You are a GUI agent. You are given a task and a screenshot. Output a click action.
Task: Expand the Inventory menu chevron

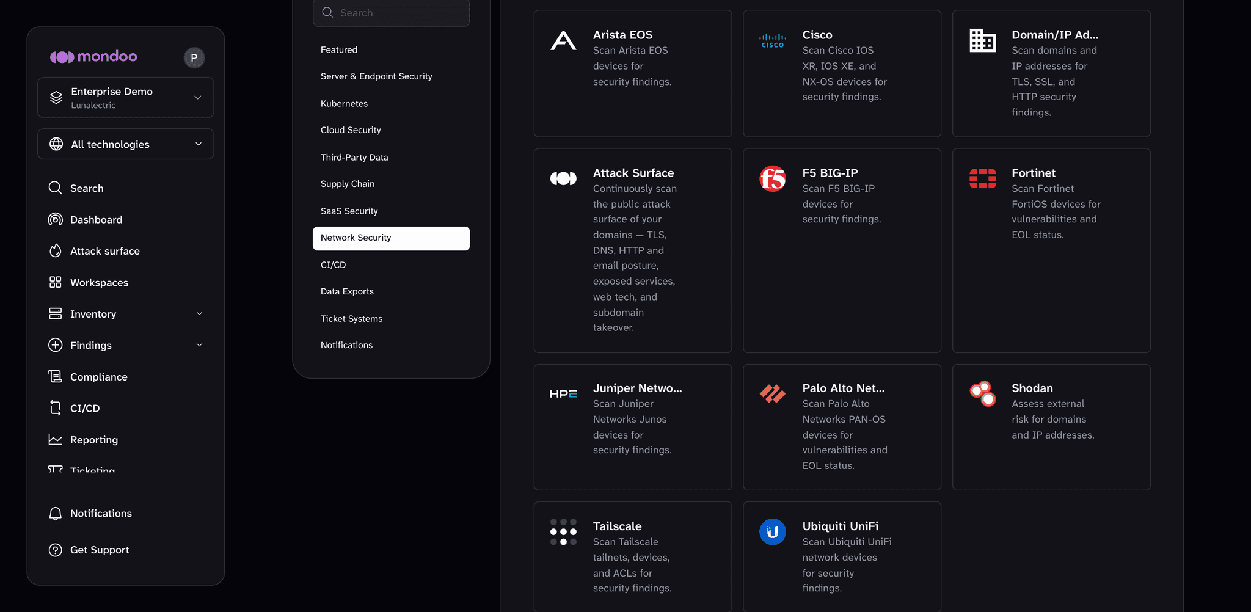[x=199, y=314]
